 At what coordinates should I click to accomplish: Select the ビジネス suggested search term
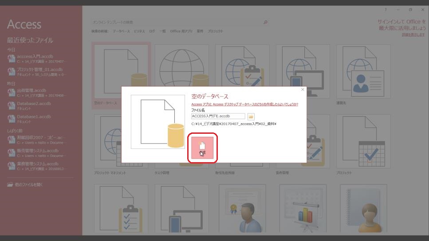[139, 31]
